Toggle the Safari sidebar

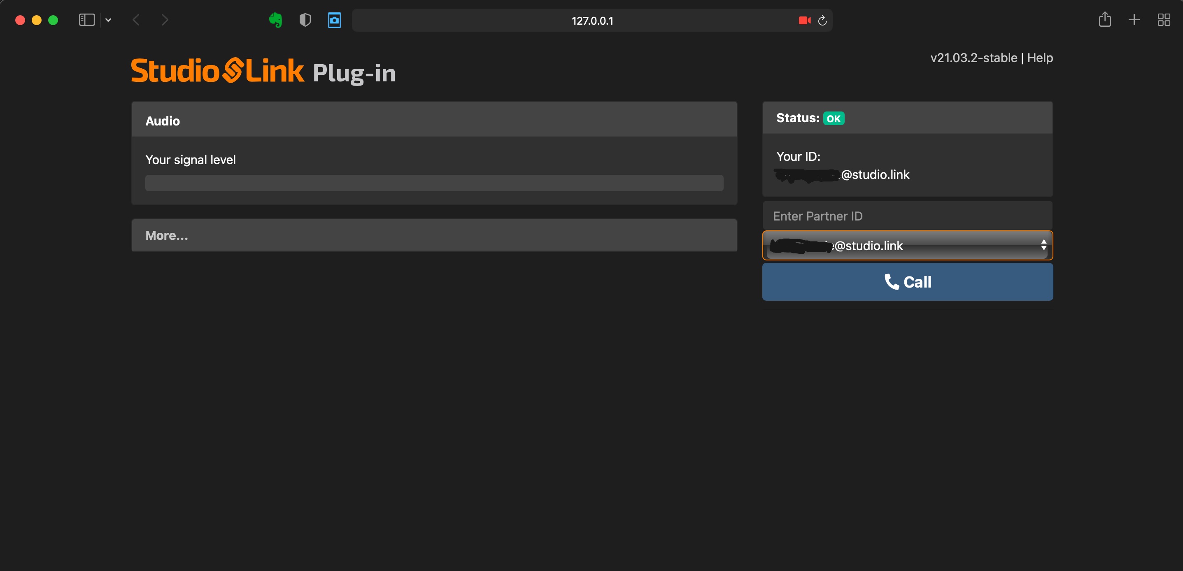click(86, 20)
